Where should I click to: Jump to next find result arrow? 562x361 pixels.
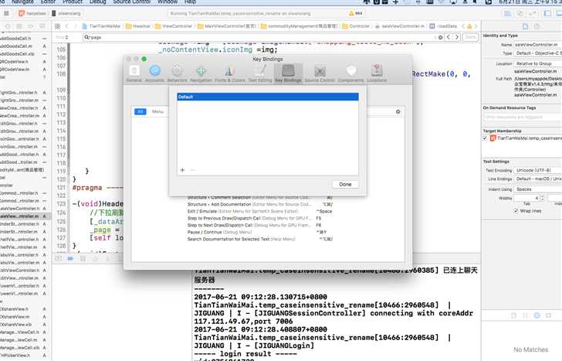coord(457,37)
